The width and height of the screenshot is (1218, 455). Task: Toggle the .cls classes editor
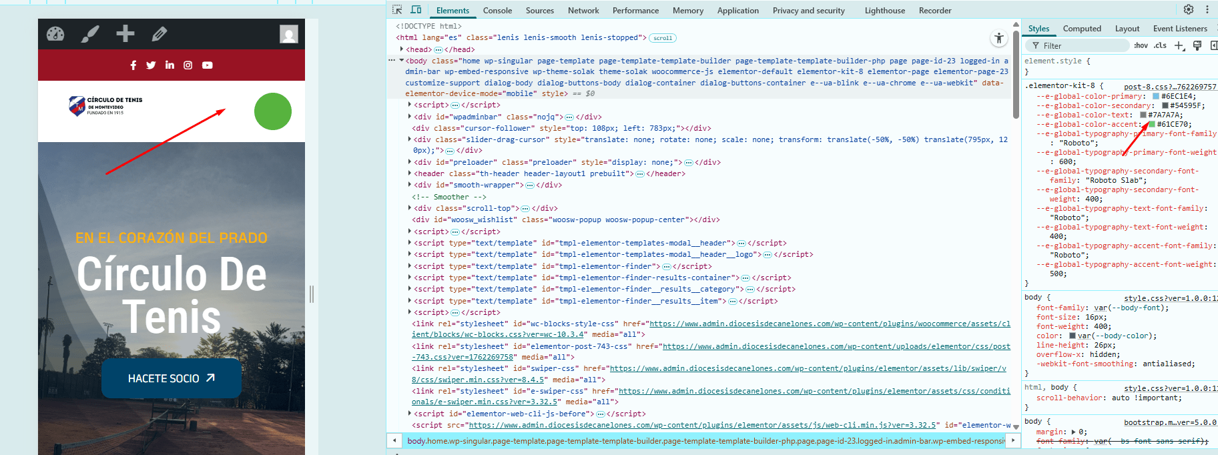(1160, 45)
